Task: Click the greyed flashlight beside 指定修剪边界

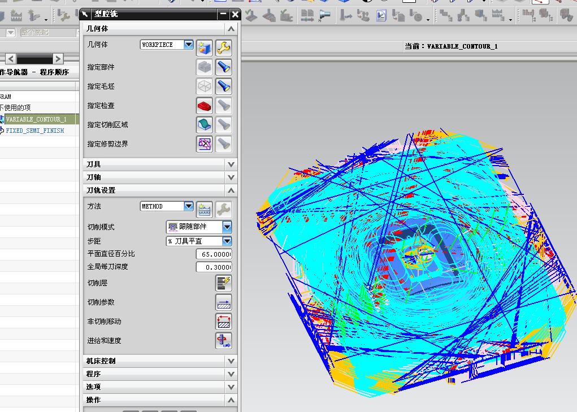Action: [x=224, y=144]
